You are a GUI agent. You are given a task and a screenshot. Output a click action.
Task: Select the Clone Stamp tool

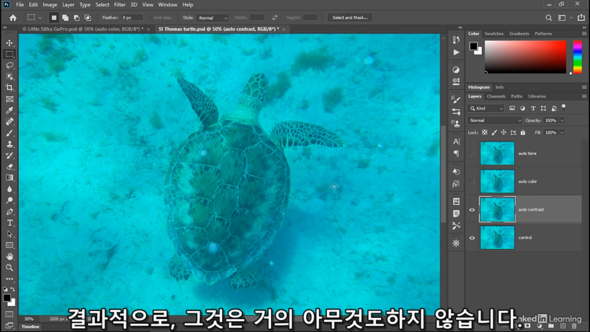point(10,144)
